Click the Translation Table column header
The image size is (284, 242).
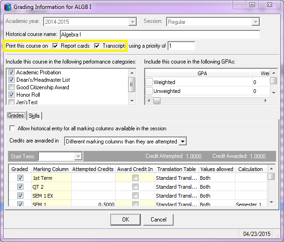pos(176,169)
